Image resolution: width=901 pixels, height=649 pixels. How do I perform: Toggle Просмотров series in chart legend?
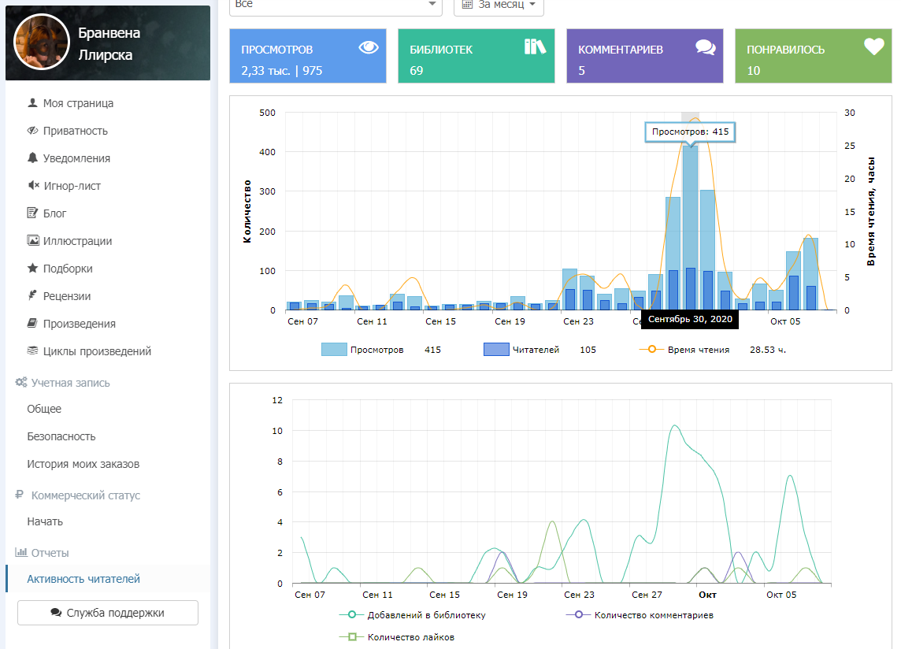pyautogui.click(x=376, y=350)
